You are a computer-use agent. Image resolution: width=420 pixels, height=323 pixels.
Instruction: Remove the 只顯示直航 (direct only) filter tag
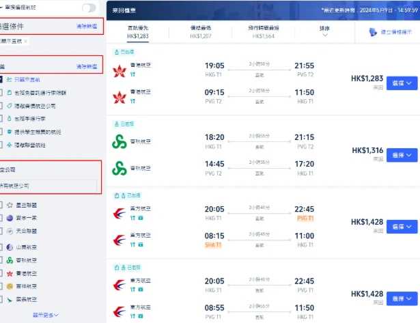click(26, 41)
